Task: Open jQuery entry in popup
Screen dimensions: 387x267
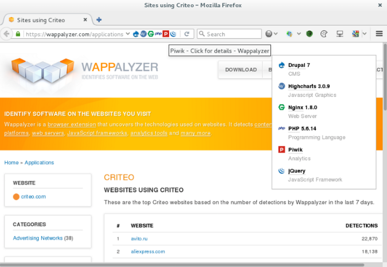Action: [297, 171]
